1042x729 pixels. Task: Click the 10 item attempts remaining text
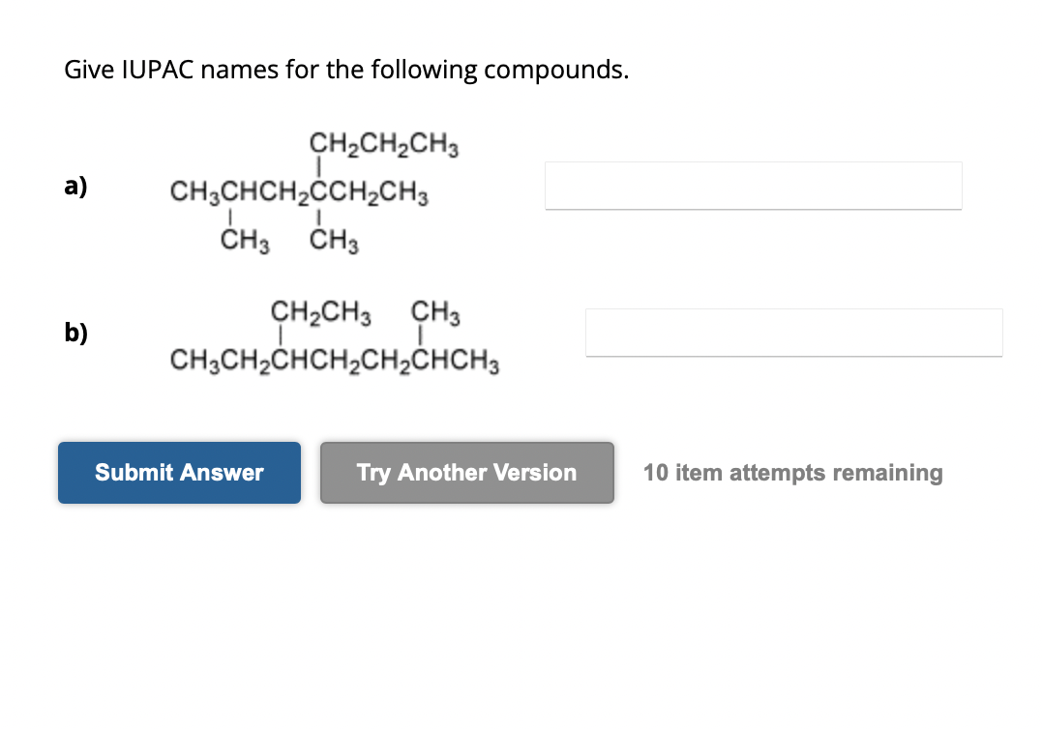coord(793,473)
